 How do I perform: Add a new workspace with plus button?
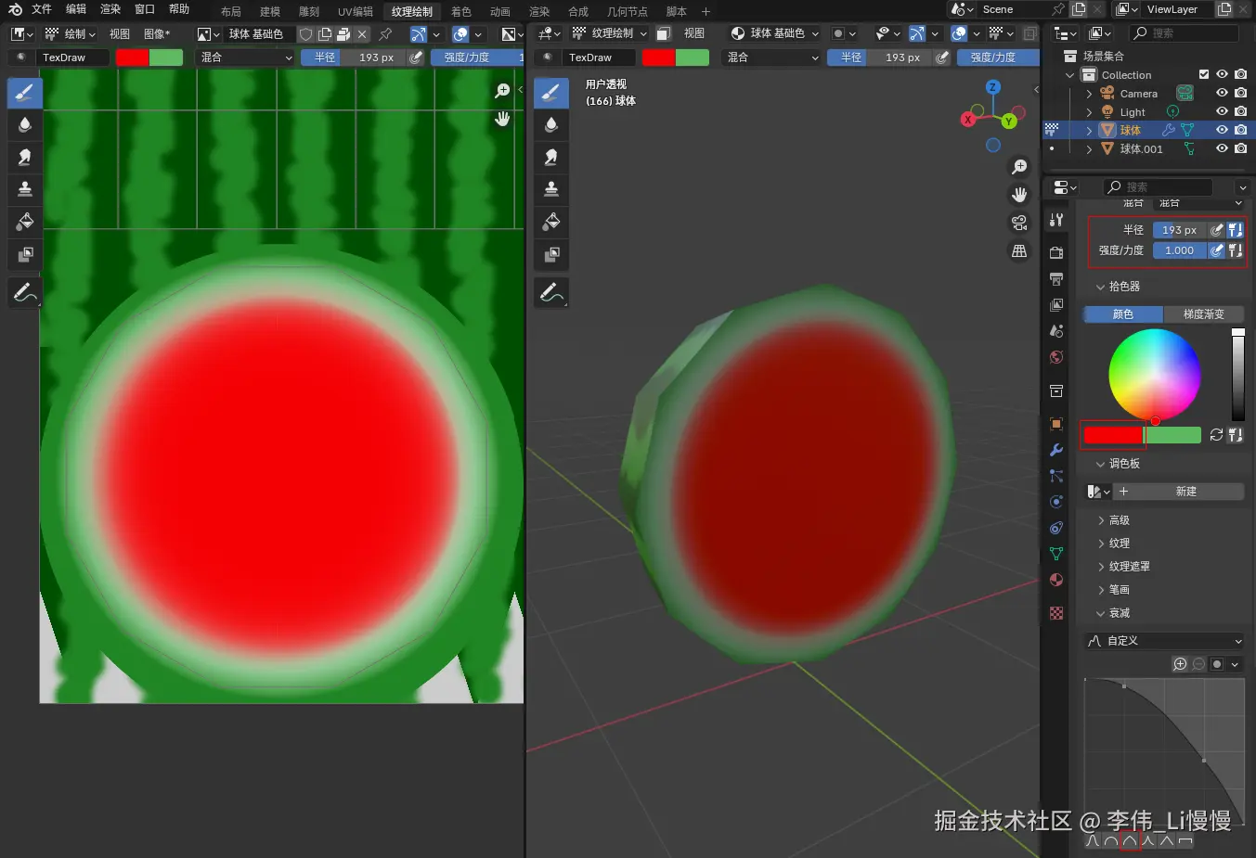point(706,11)
